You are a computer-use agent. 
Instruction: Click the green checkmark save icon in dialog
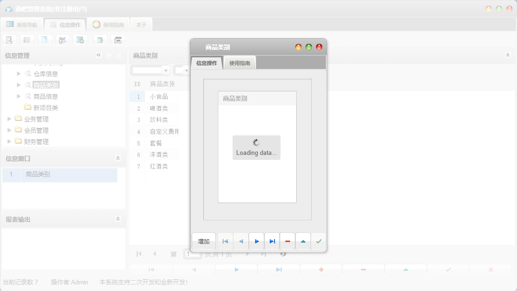319,241
